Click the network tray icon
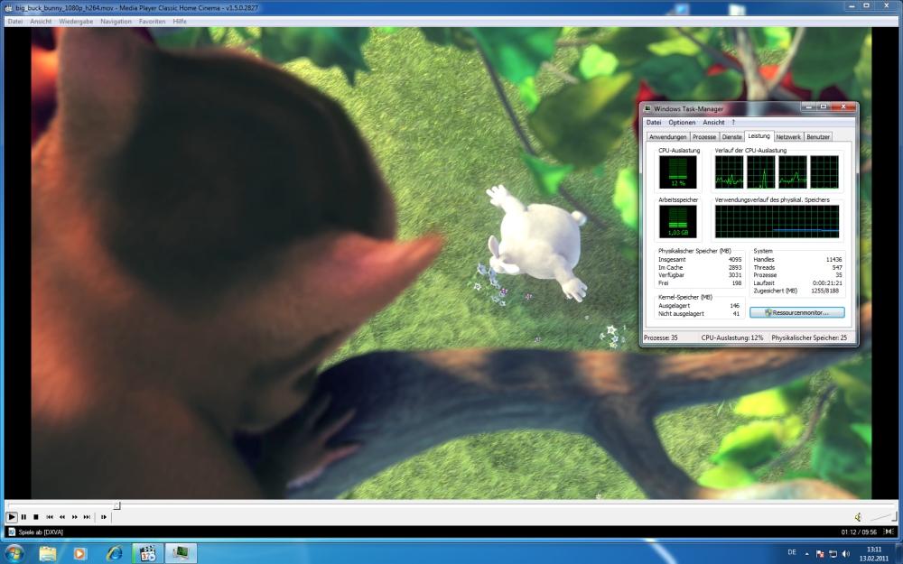 pos(833,554)
